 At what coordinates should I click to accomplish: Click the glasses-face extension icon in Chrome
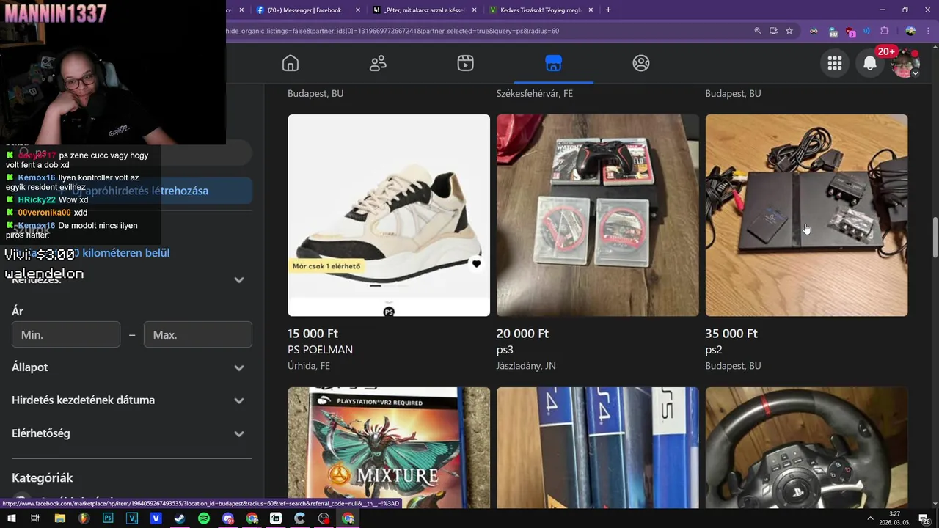point(814,31)
